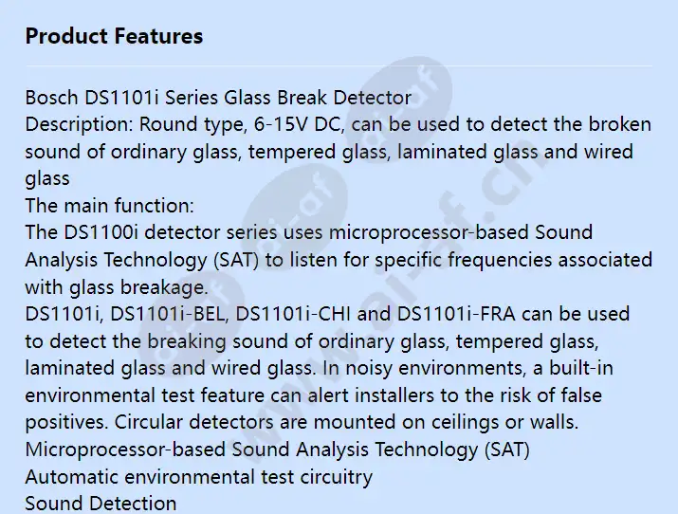Screen dimensions: 678x514
Task: Click the DS1101i-BEL model name
Action: pos(169,314)
